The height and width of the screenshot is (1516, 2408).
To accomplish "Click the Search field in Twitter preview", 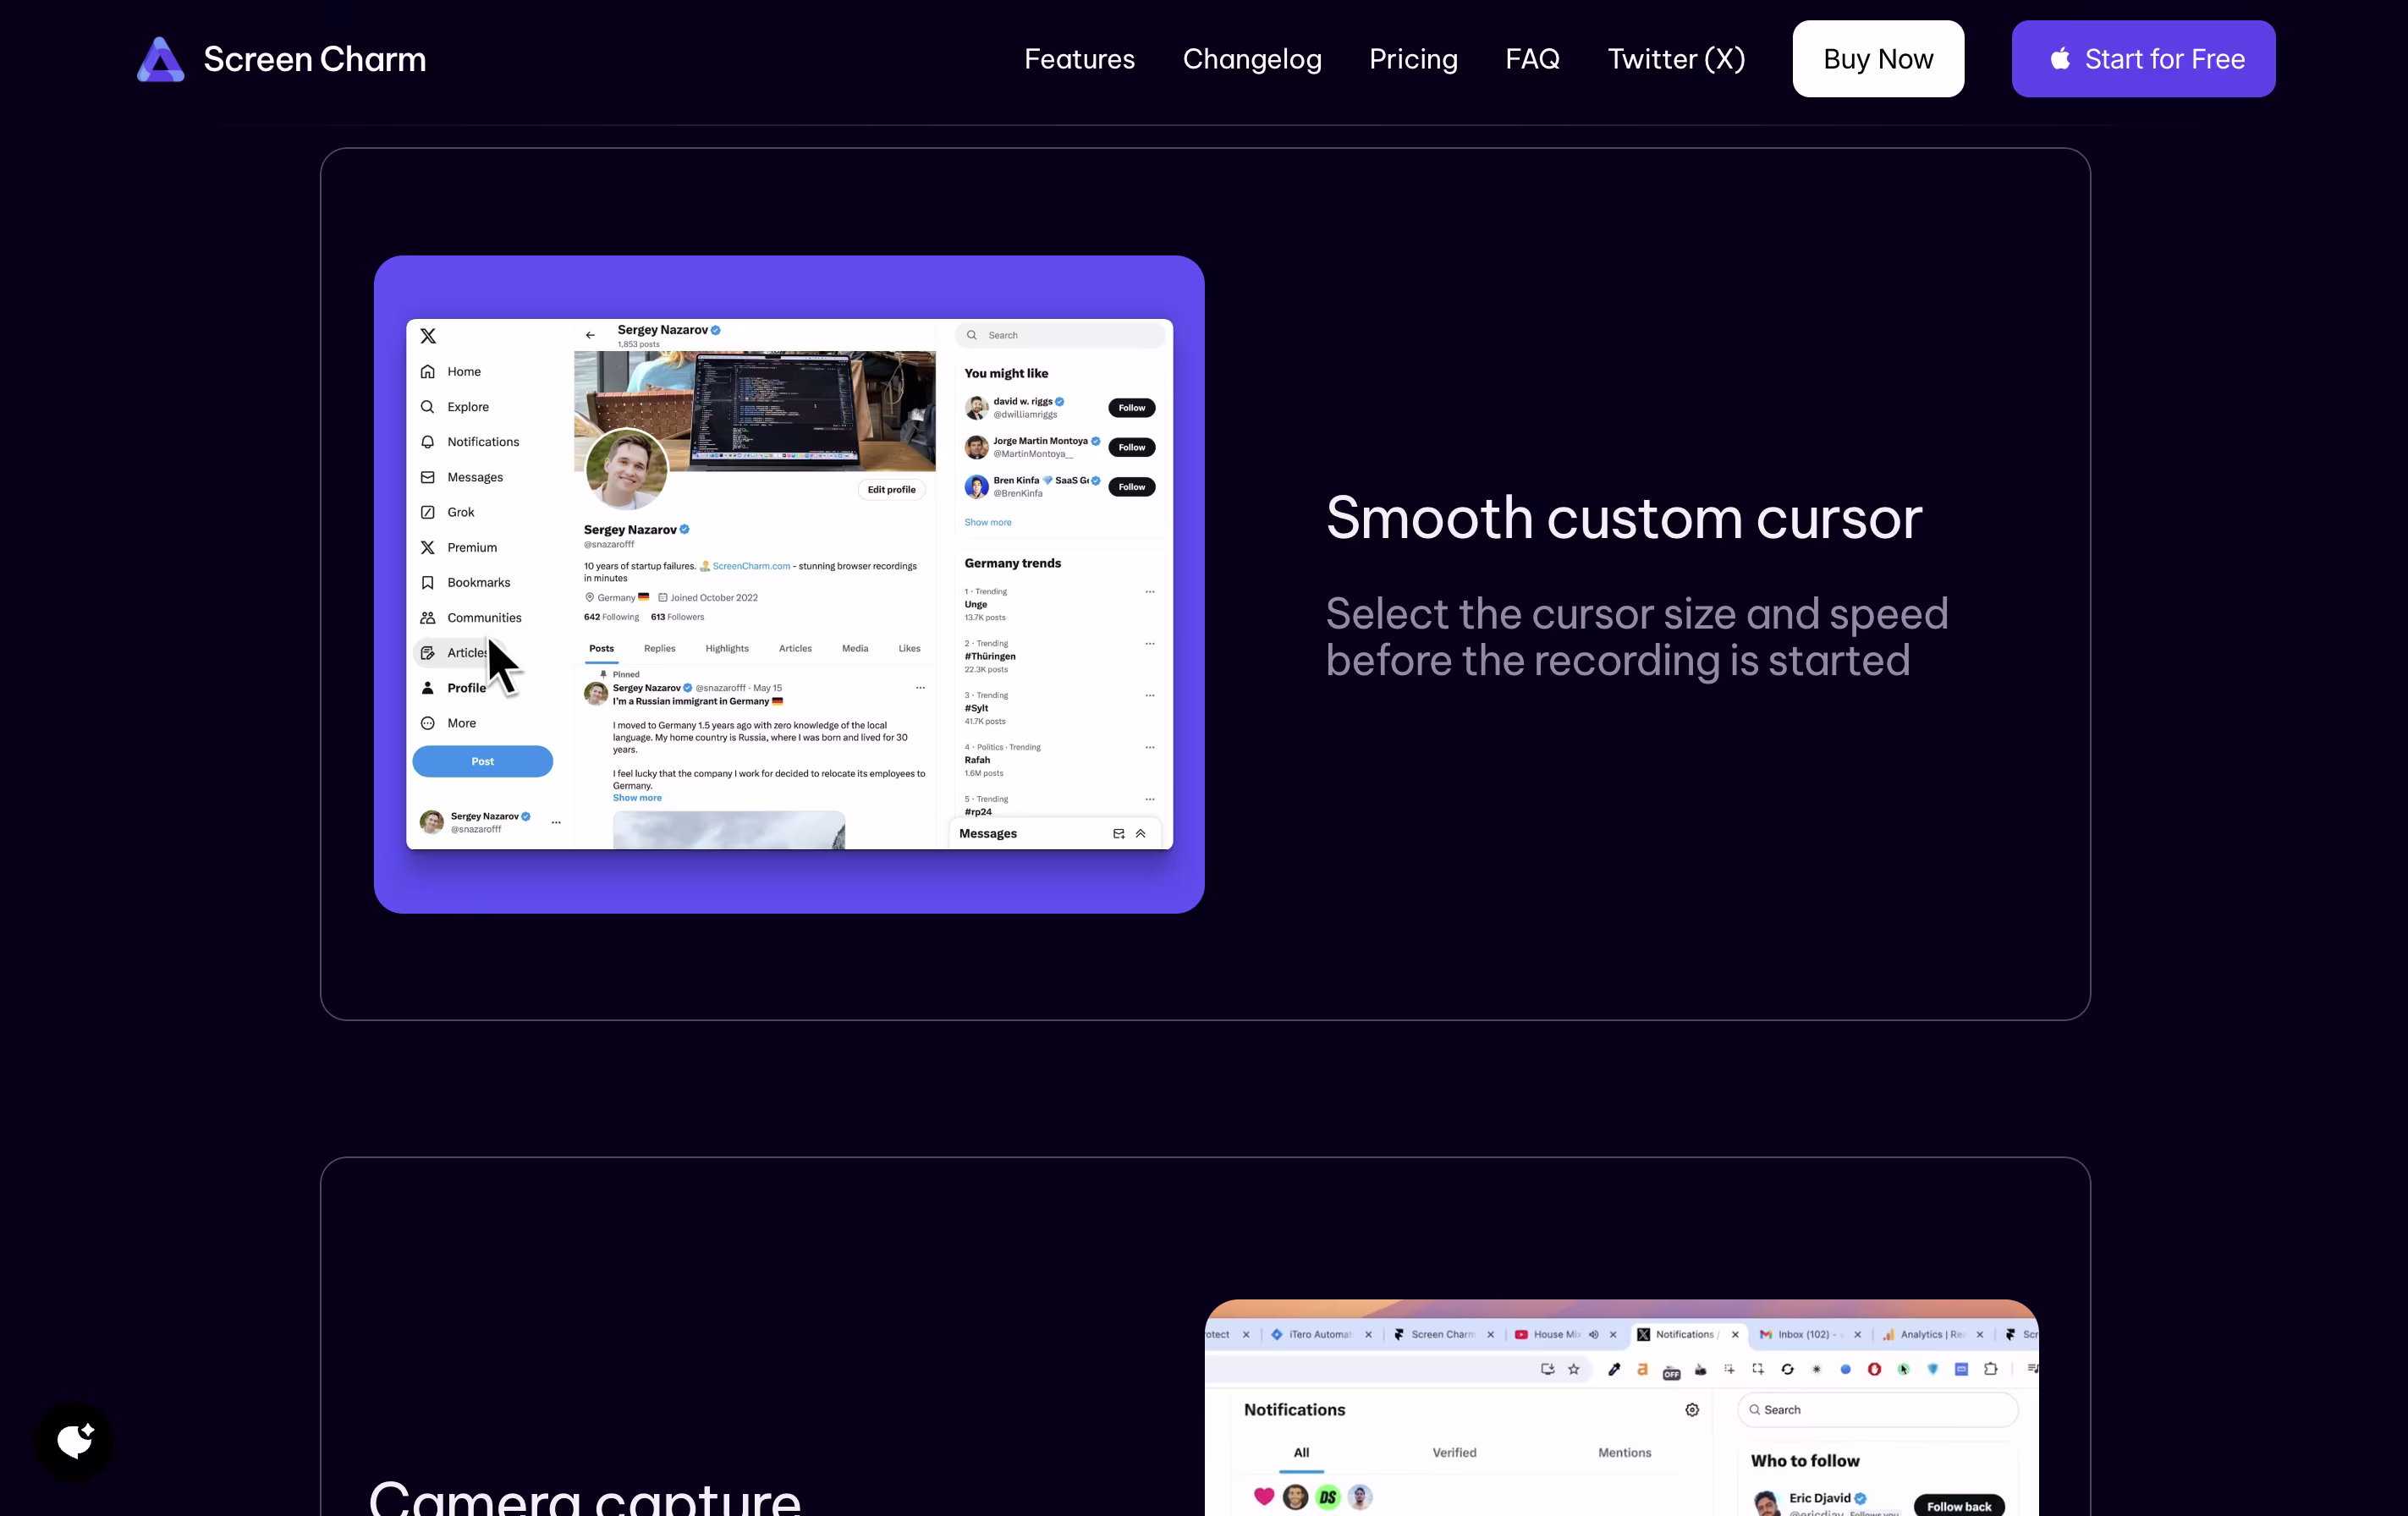I will point(1060,335).
